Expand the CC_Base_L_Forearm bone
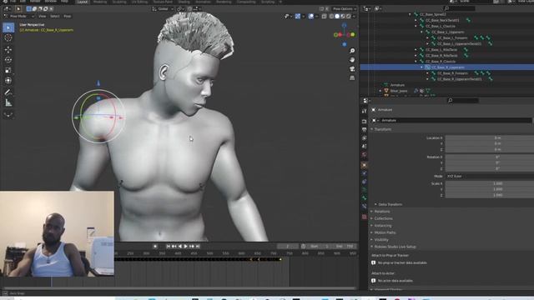 [427, 37]
